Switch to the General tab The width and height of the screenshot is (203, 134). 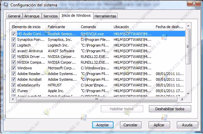coord(14,16)
